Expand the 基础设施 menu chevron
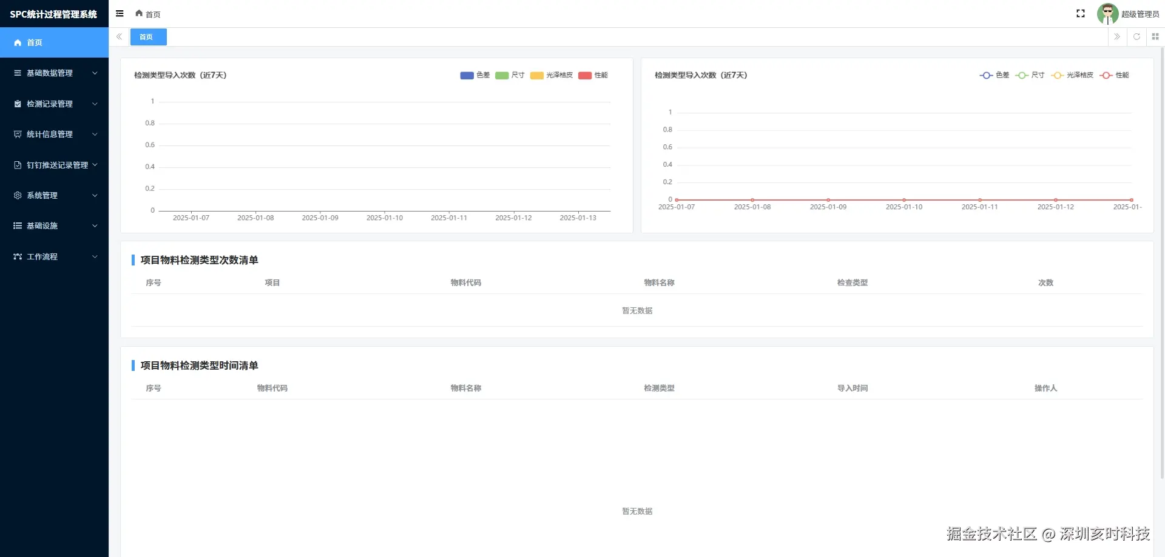This screenshot has height=557, width=1165. point(95,226)
